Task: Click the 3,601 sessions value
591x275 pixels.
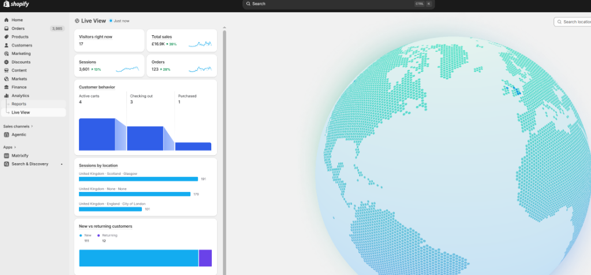Action: pyautogui.click(x=84, y=69)
